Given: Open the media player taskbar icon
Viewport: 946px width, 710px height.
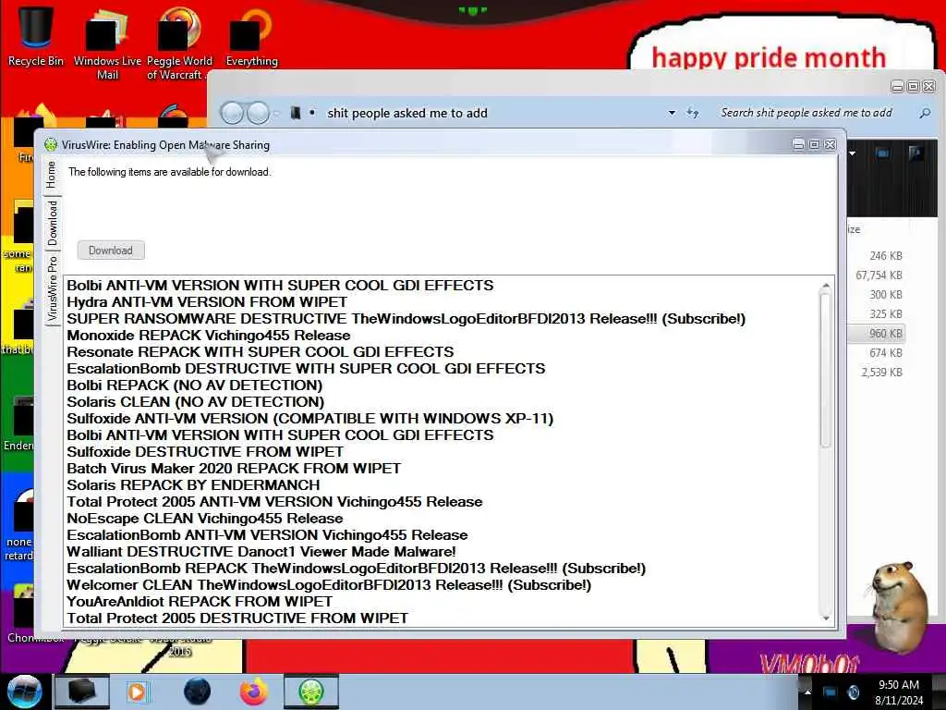Looking at the screenshot, I should coord(138,692).
